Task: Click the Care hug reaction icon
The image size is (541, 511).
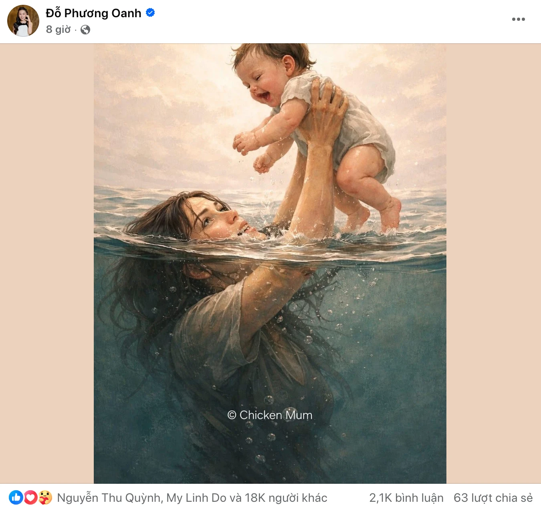Action: click(x=45, y=497)
